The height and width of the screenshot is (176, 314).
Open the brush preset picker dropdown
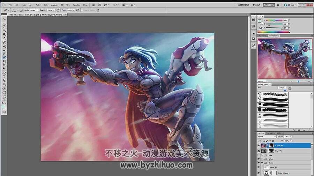point(17,10)
